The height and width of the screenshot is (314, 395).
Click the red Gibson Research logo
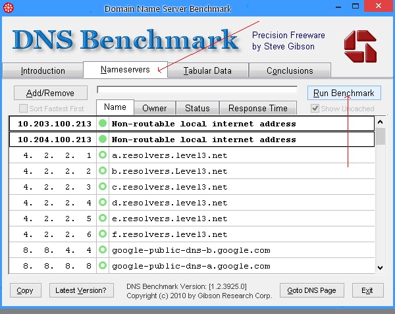point(360,46)
